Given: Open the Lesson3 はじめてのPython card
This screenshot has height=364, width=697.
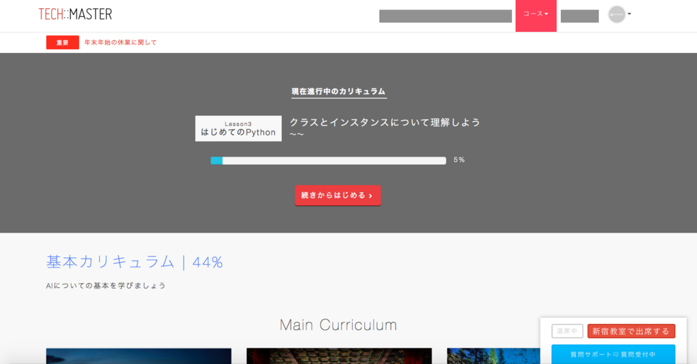Looking at the screenshot, I should click(x=238, y=129).
